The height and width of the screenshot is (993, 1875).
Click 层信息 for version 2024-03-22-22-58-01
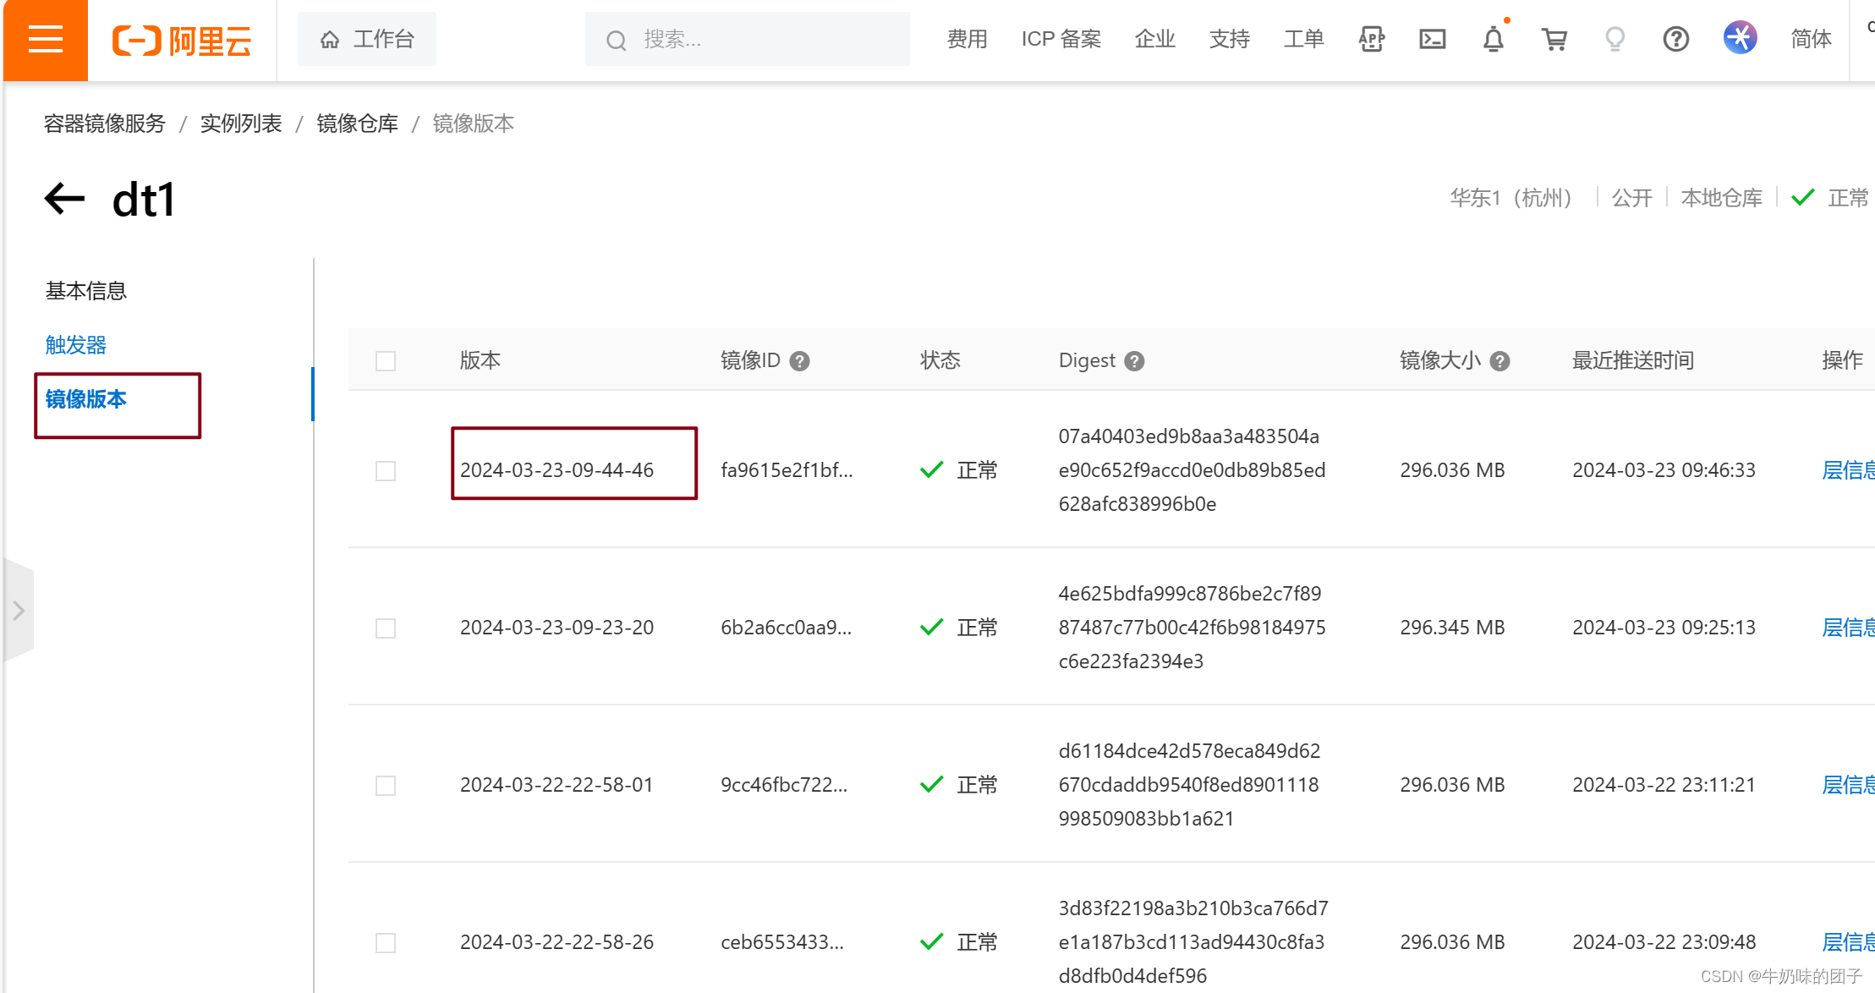(x=1848, y=785)
